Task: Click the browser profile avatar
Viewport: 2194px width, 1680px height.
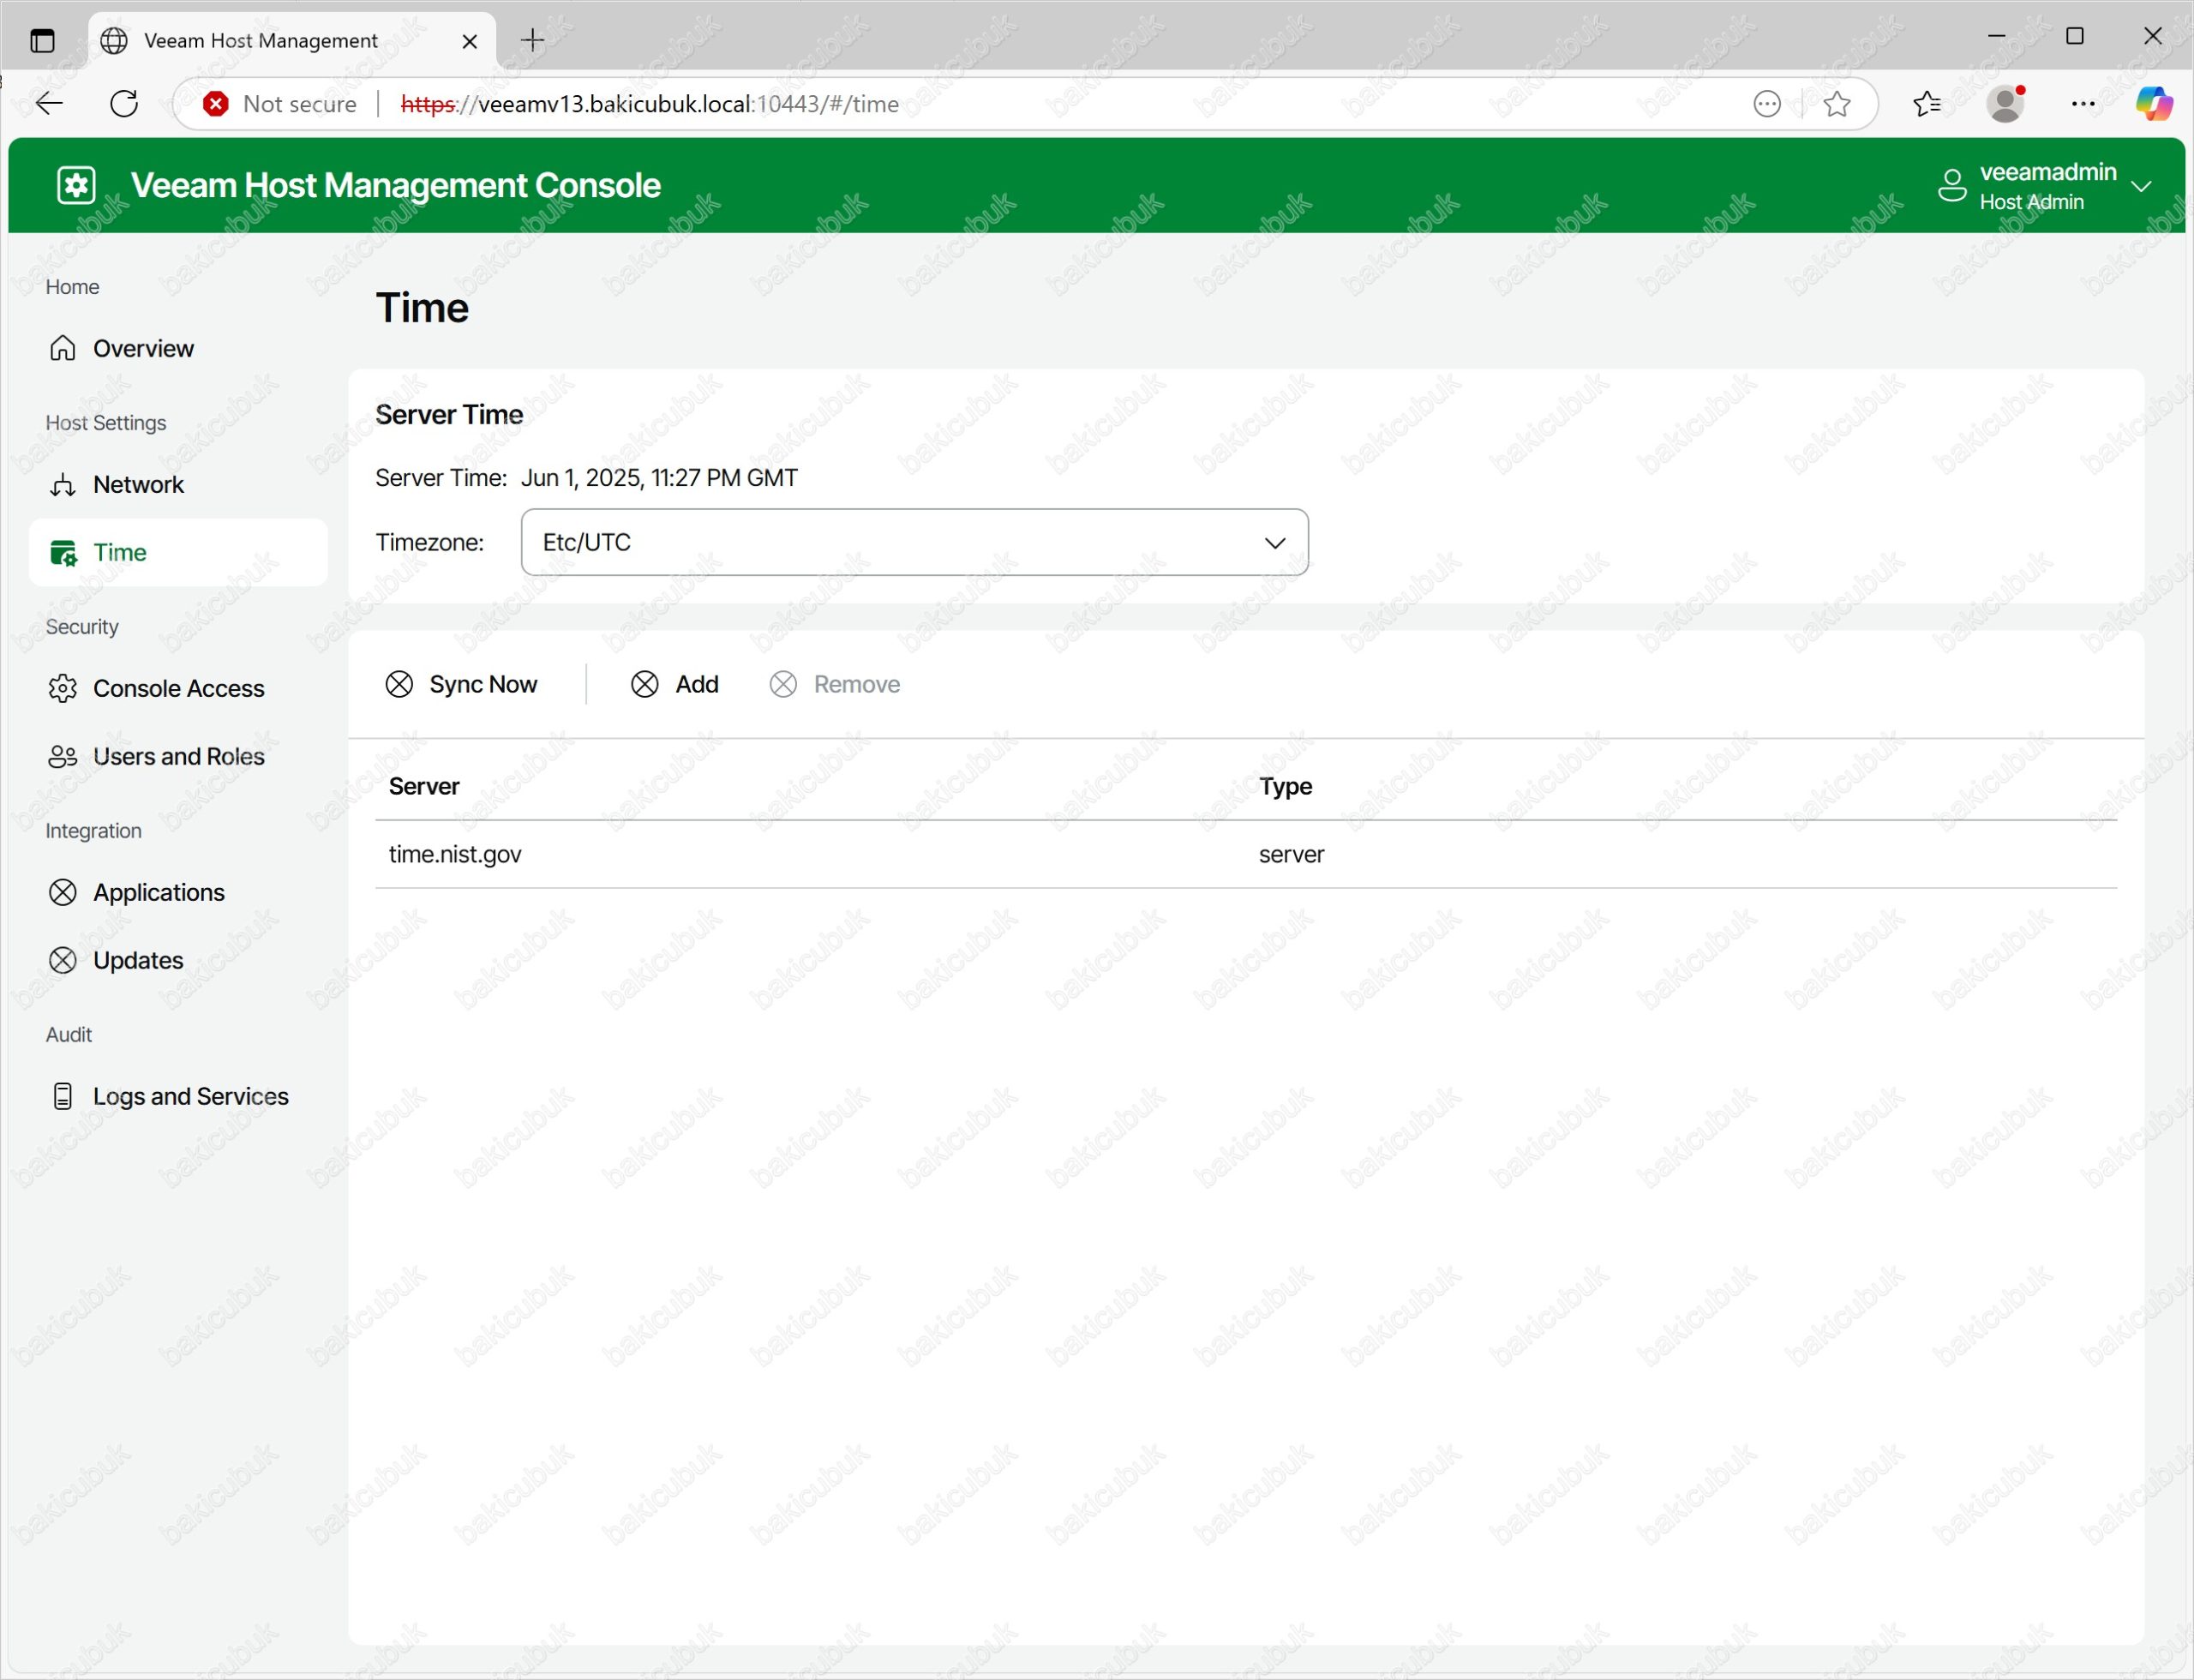Action: [2006, 104]
